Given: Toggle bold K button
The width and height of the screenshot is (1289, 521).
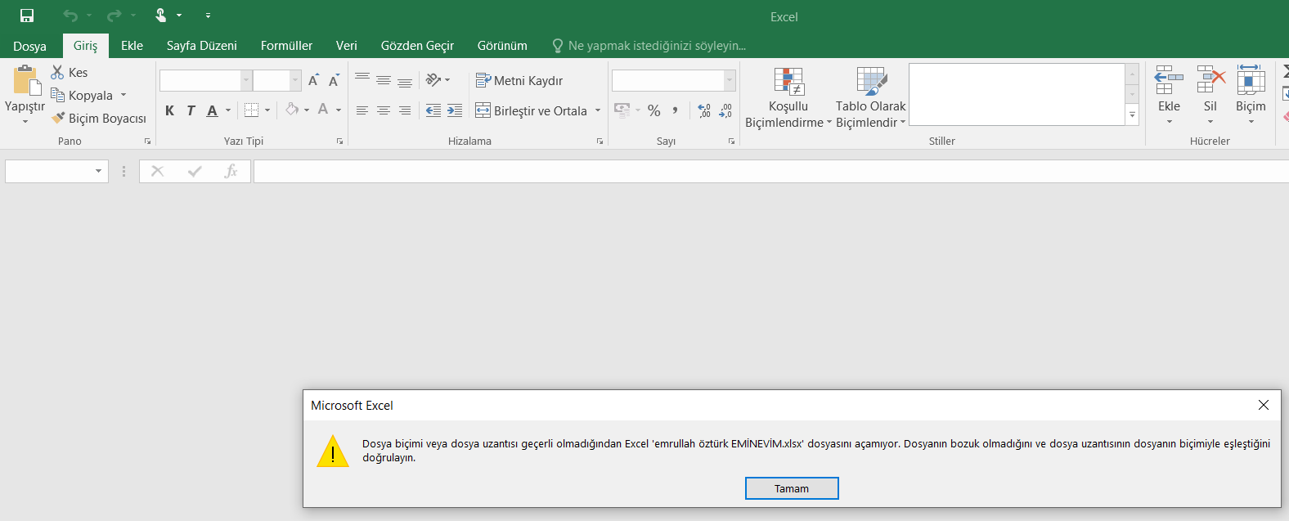Looking at the screenshot, I should click(x=169, y=110).
